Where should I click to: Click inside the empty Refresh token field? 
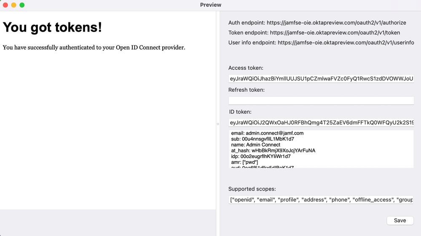click(x=321, y=101)
